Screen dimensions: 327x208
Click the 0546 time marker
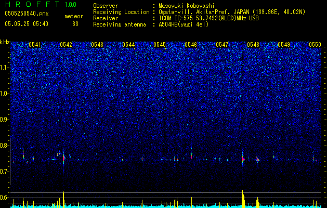pyautogui.click(x=191, y=45)
